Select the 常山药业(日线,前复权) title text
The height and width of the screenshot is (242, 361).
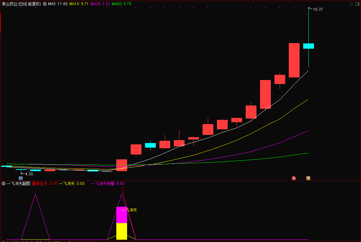coord(22,4)
